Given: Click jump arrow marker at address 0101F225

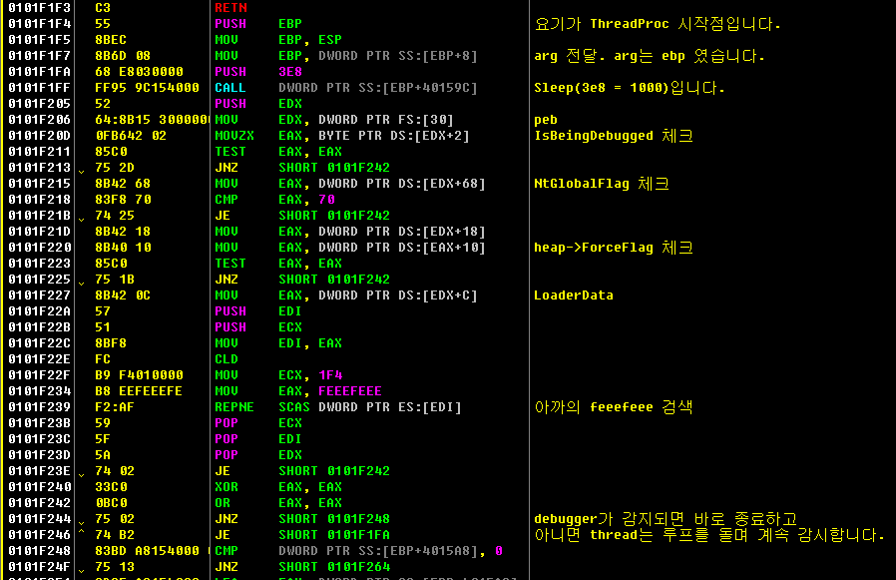Looking at the screenshot, I should tap(81, 283).
